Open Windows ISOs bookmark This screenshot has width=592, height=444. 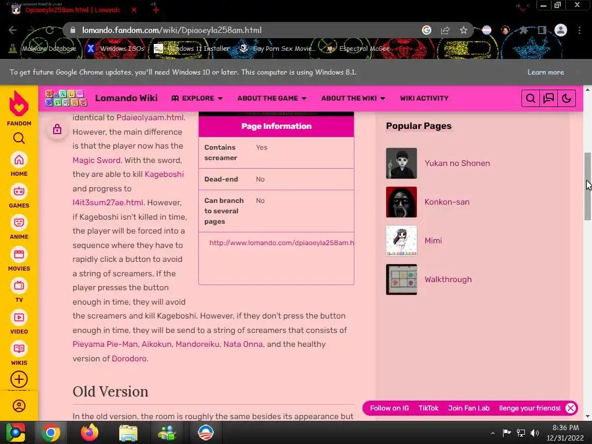(x=116, y=49)
